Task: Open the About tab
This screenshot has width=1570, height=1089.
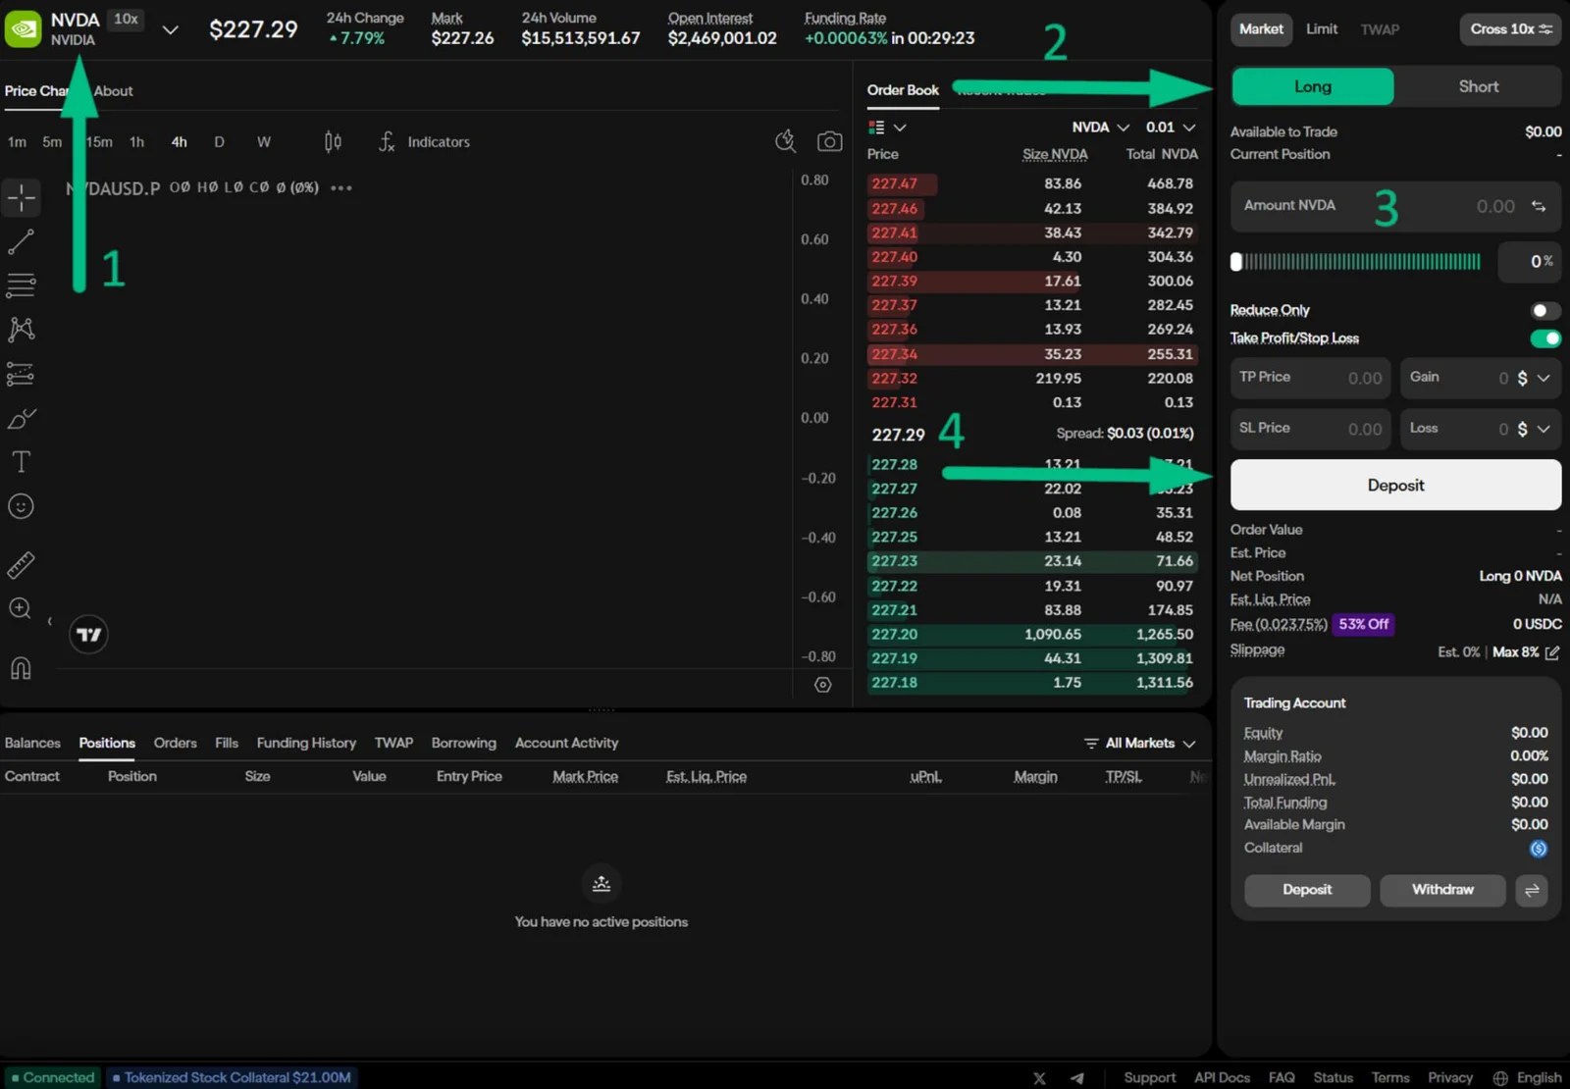Action: [x=114, y=91]
